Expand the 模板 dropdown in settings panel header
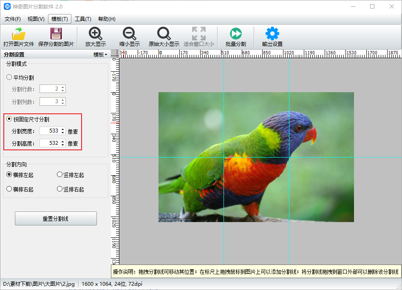The height and width of the screenshot is (290, 402). coord(100,55)
